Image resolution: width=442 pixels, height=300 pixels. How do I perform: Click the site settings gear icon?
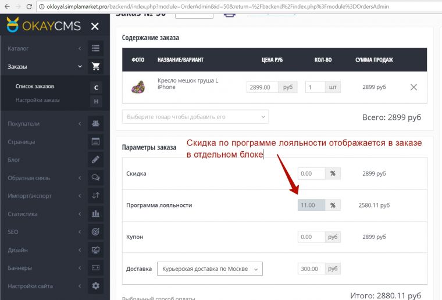coord(95,285)
